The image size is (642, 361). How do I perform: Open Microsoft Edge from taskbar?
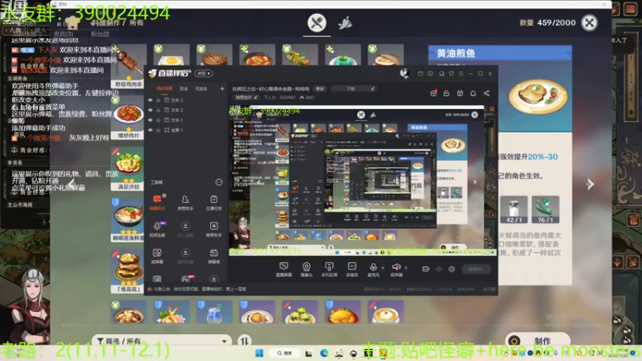(324, 353)
